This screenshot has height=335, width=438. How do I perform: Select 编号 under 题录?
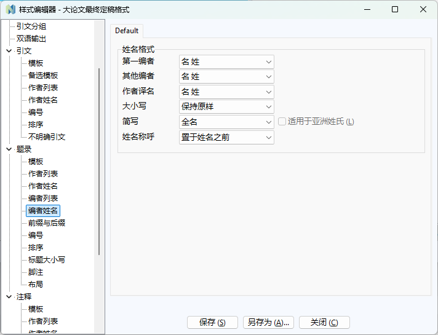pos(36,235)
